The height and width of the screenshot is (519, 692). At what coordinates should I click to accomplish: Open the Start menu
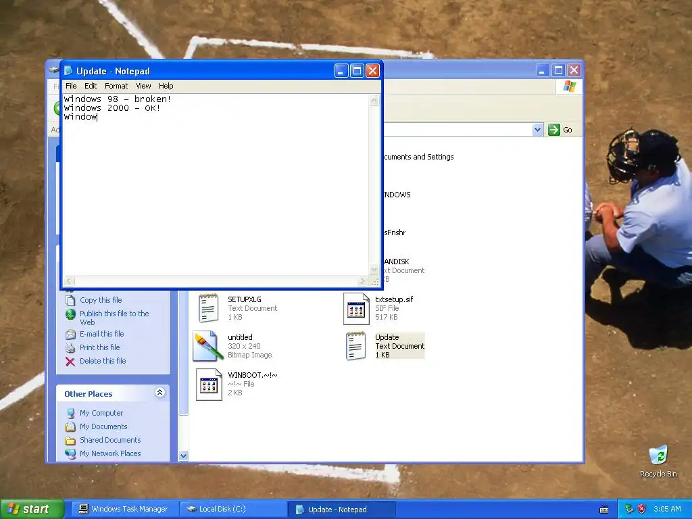click(32, 510)
